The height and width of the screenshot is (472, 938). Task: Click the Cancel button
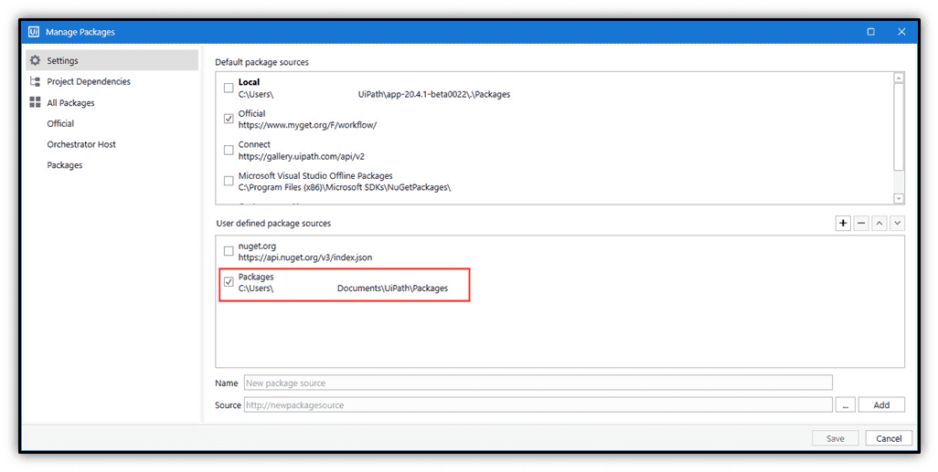(x=889, y=438)
